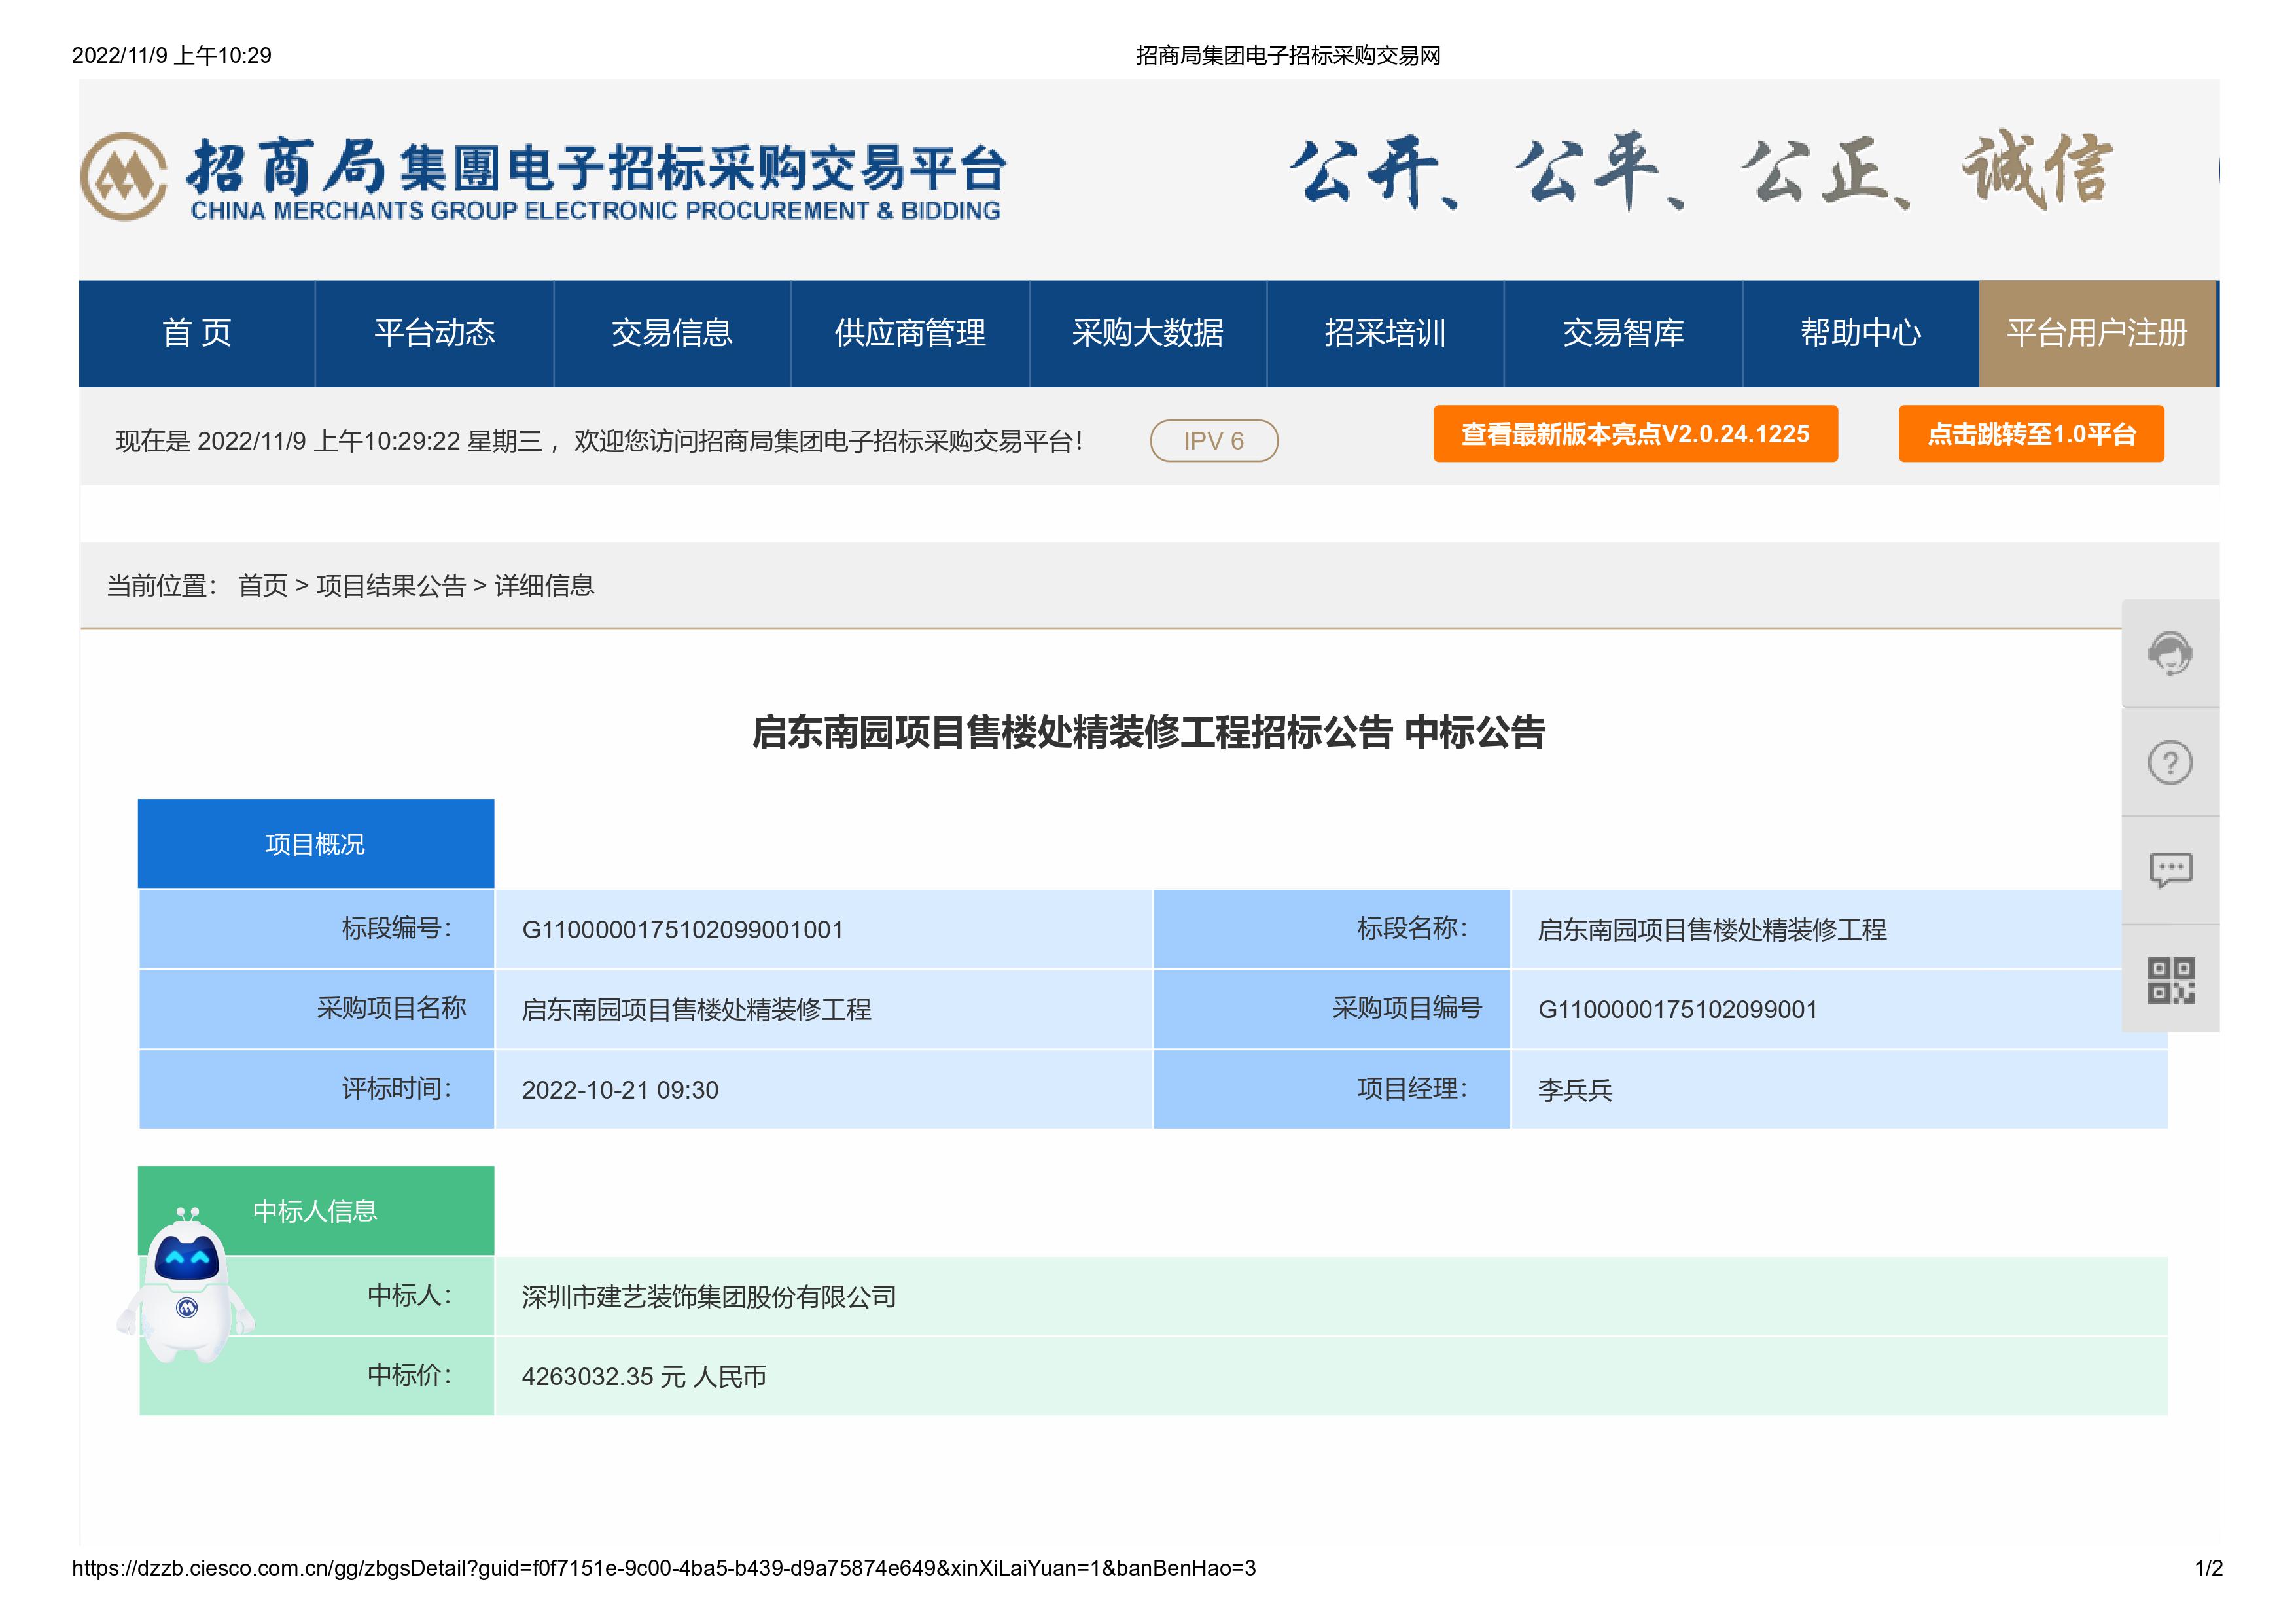Click the 项目经理: label cell
Screen dimensions: 2296x1622
(1332, 1089)
